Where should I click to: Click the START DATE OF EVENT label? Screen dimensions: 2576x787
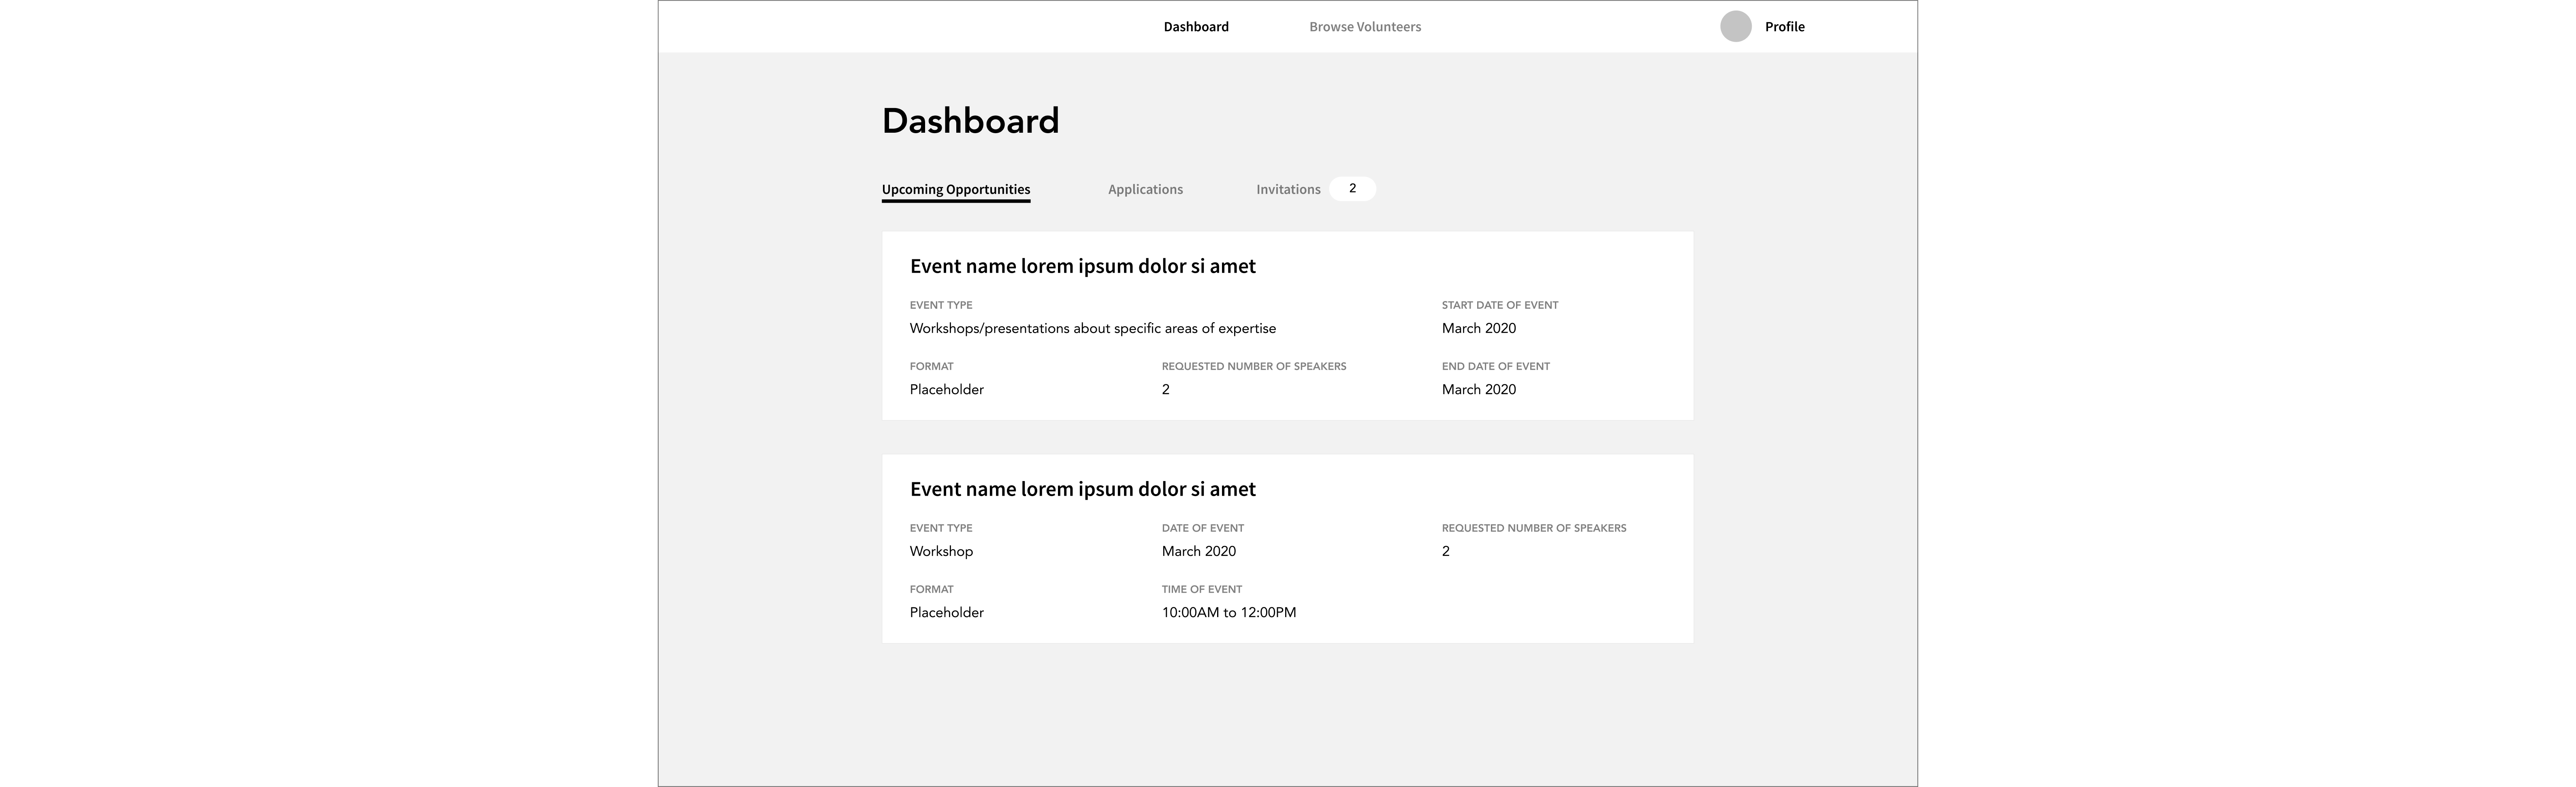1499,305
